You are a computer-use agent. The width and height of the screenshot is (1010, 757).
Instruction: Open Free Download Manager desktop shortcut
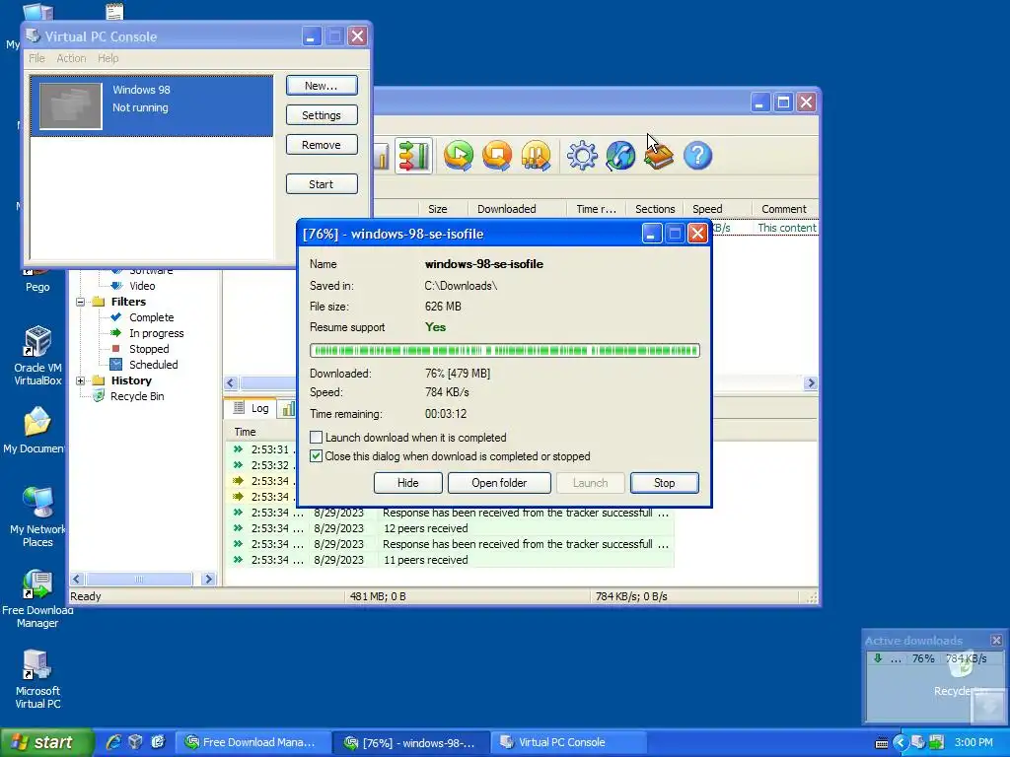(x=37, y=598)
